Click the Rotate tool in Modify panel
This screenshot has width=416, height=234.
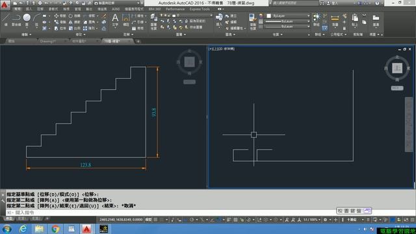pos(74,16)
